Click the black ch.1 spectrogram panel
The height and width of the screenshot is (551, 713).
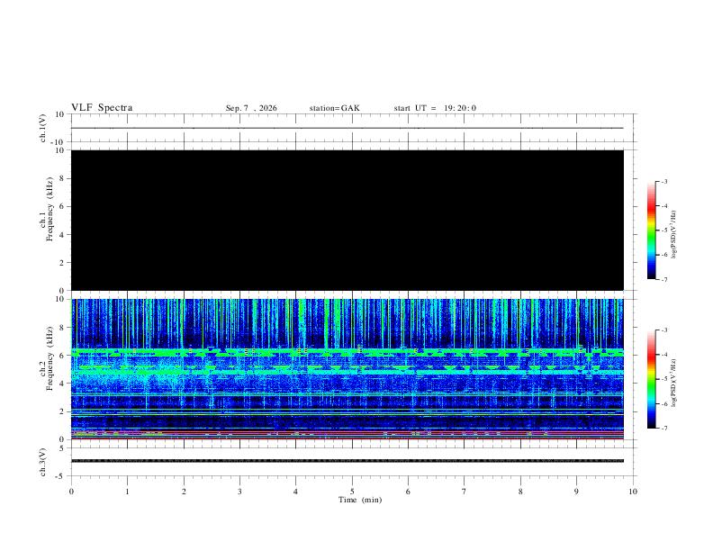click(x=347, y=220)
